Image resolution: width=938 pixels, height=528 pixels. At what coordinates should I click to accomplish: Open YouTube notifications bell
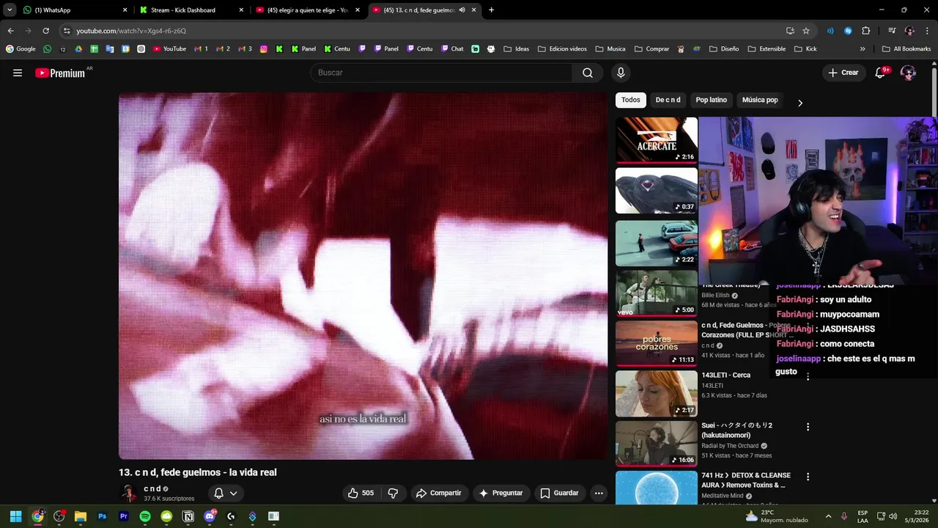pos(881,73)
